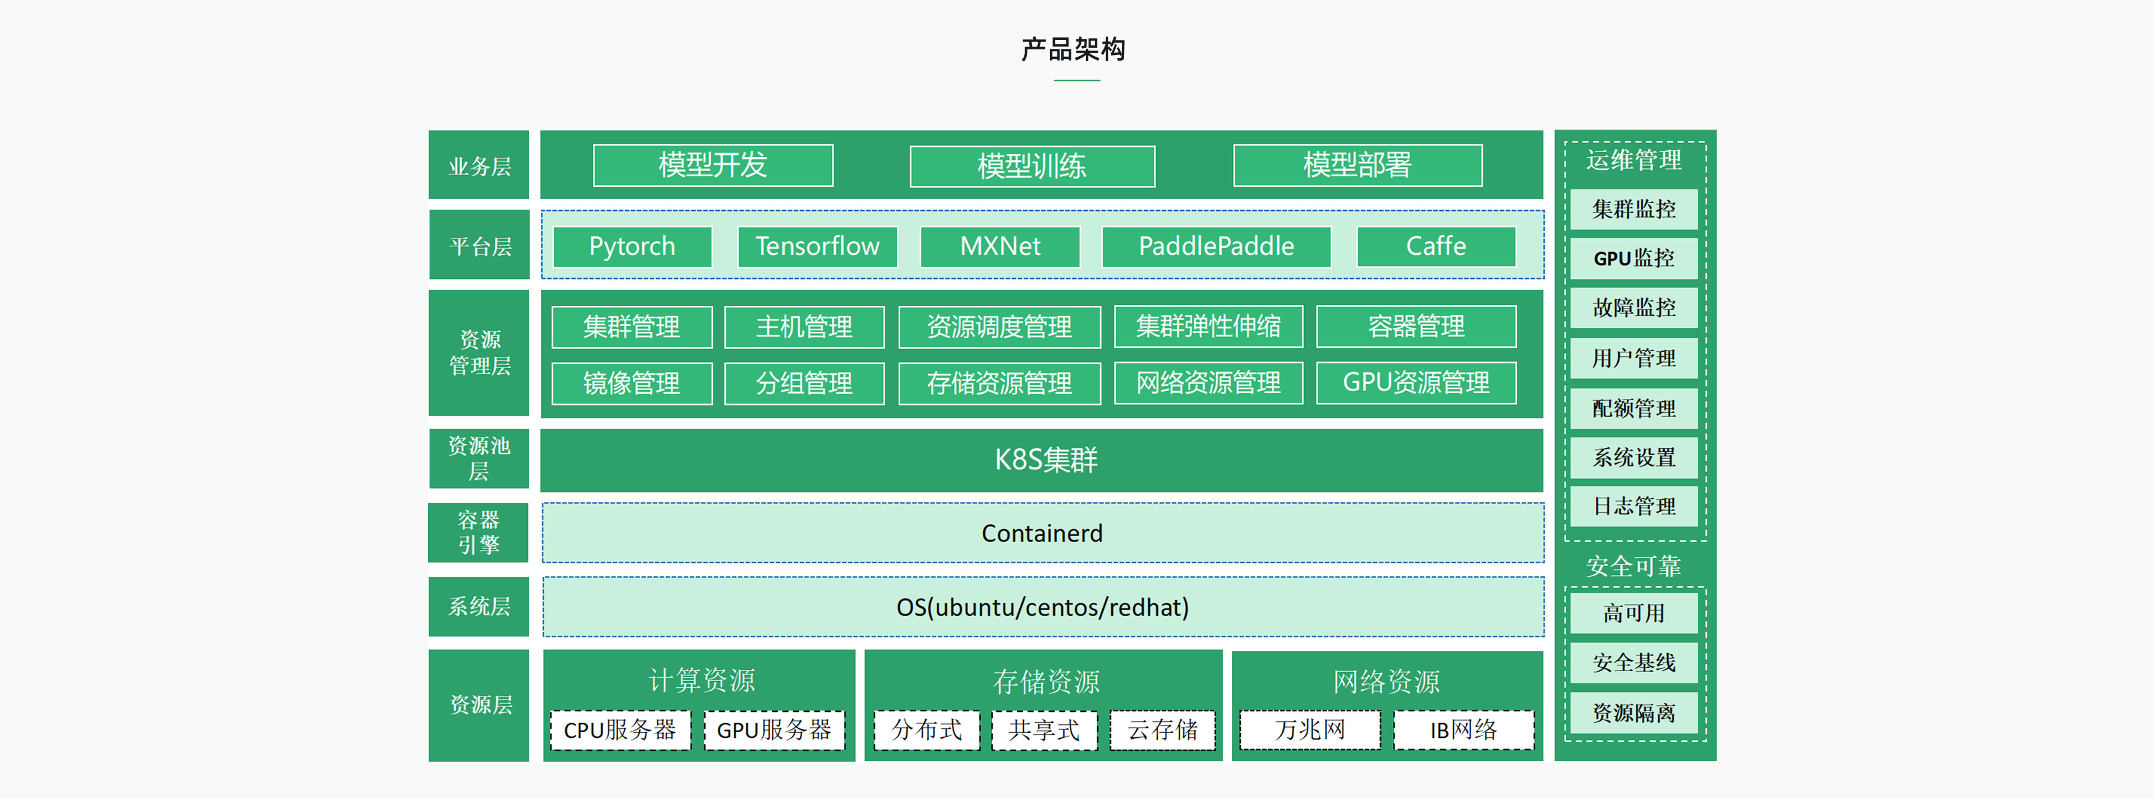
Task: Click the 网络资源管理 box
Action: 1208,383
